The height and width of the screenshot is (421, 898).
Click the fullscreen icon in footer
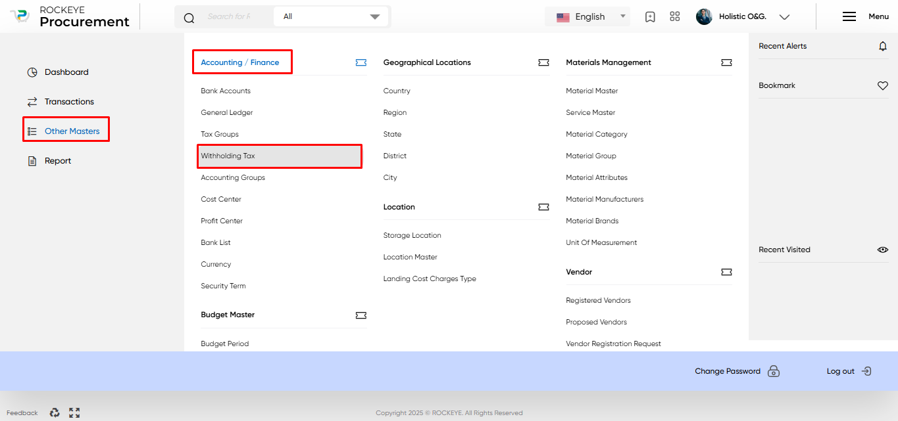click(x=74, y=413)
